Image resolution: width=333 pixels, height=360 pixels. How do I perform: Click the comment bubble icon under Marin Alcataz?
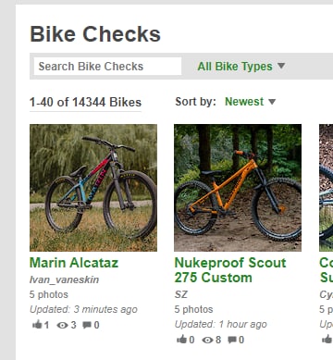coord(87,325)
